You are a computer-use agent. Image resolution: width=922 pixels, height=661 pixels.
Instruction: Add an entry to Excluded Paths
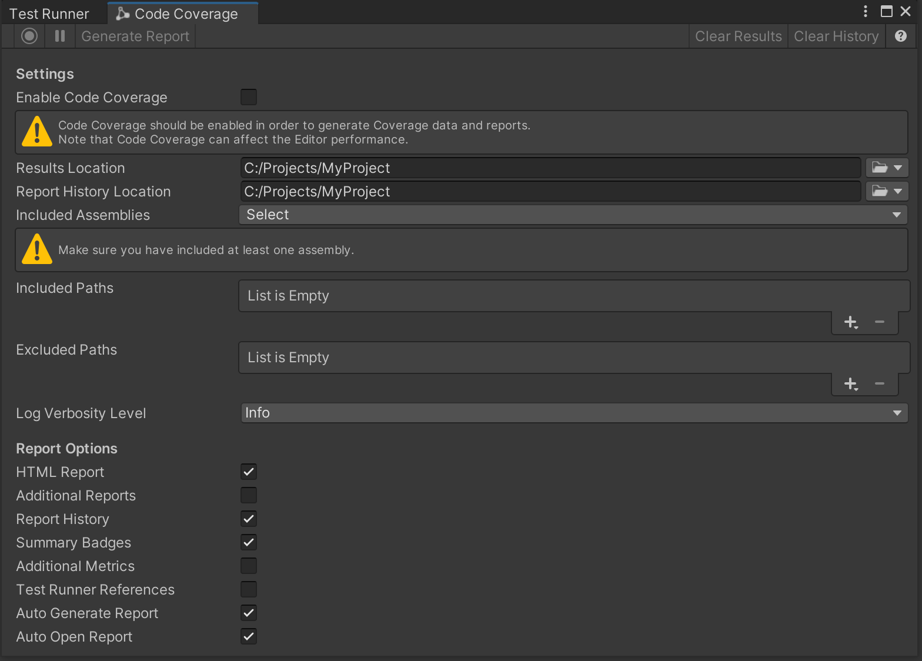click(x=850, y=384)
